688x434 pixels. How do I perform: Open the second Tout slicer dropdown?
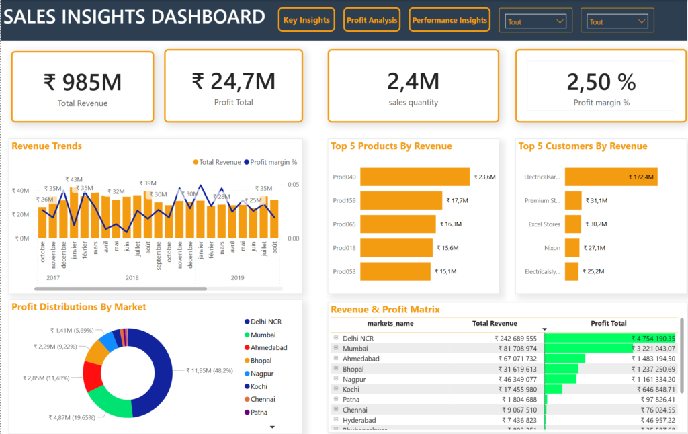coord(617,21)
